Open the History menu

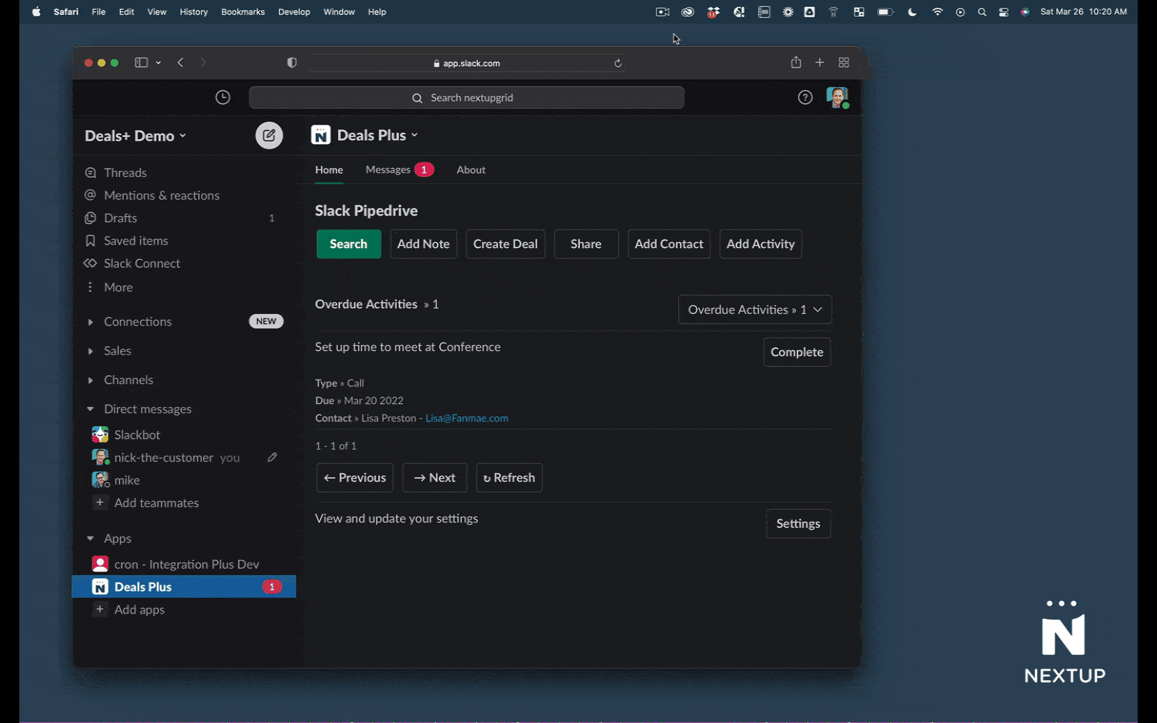[194, 12]
